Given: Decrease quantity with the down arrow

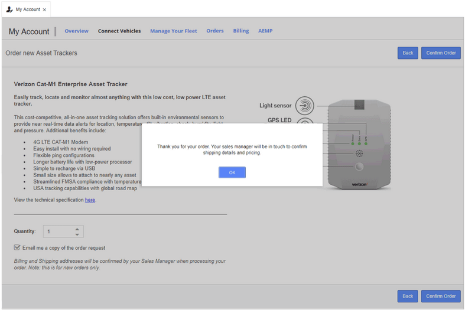Looking at the screenshot, I should (77, 234).
